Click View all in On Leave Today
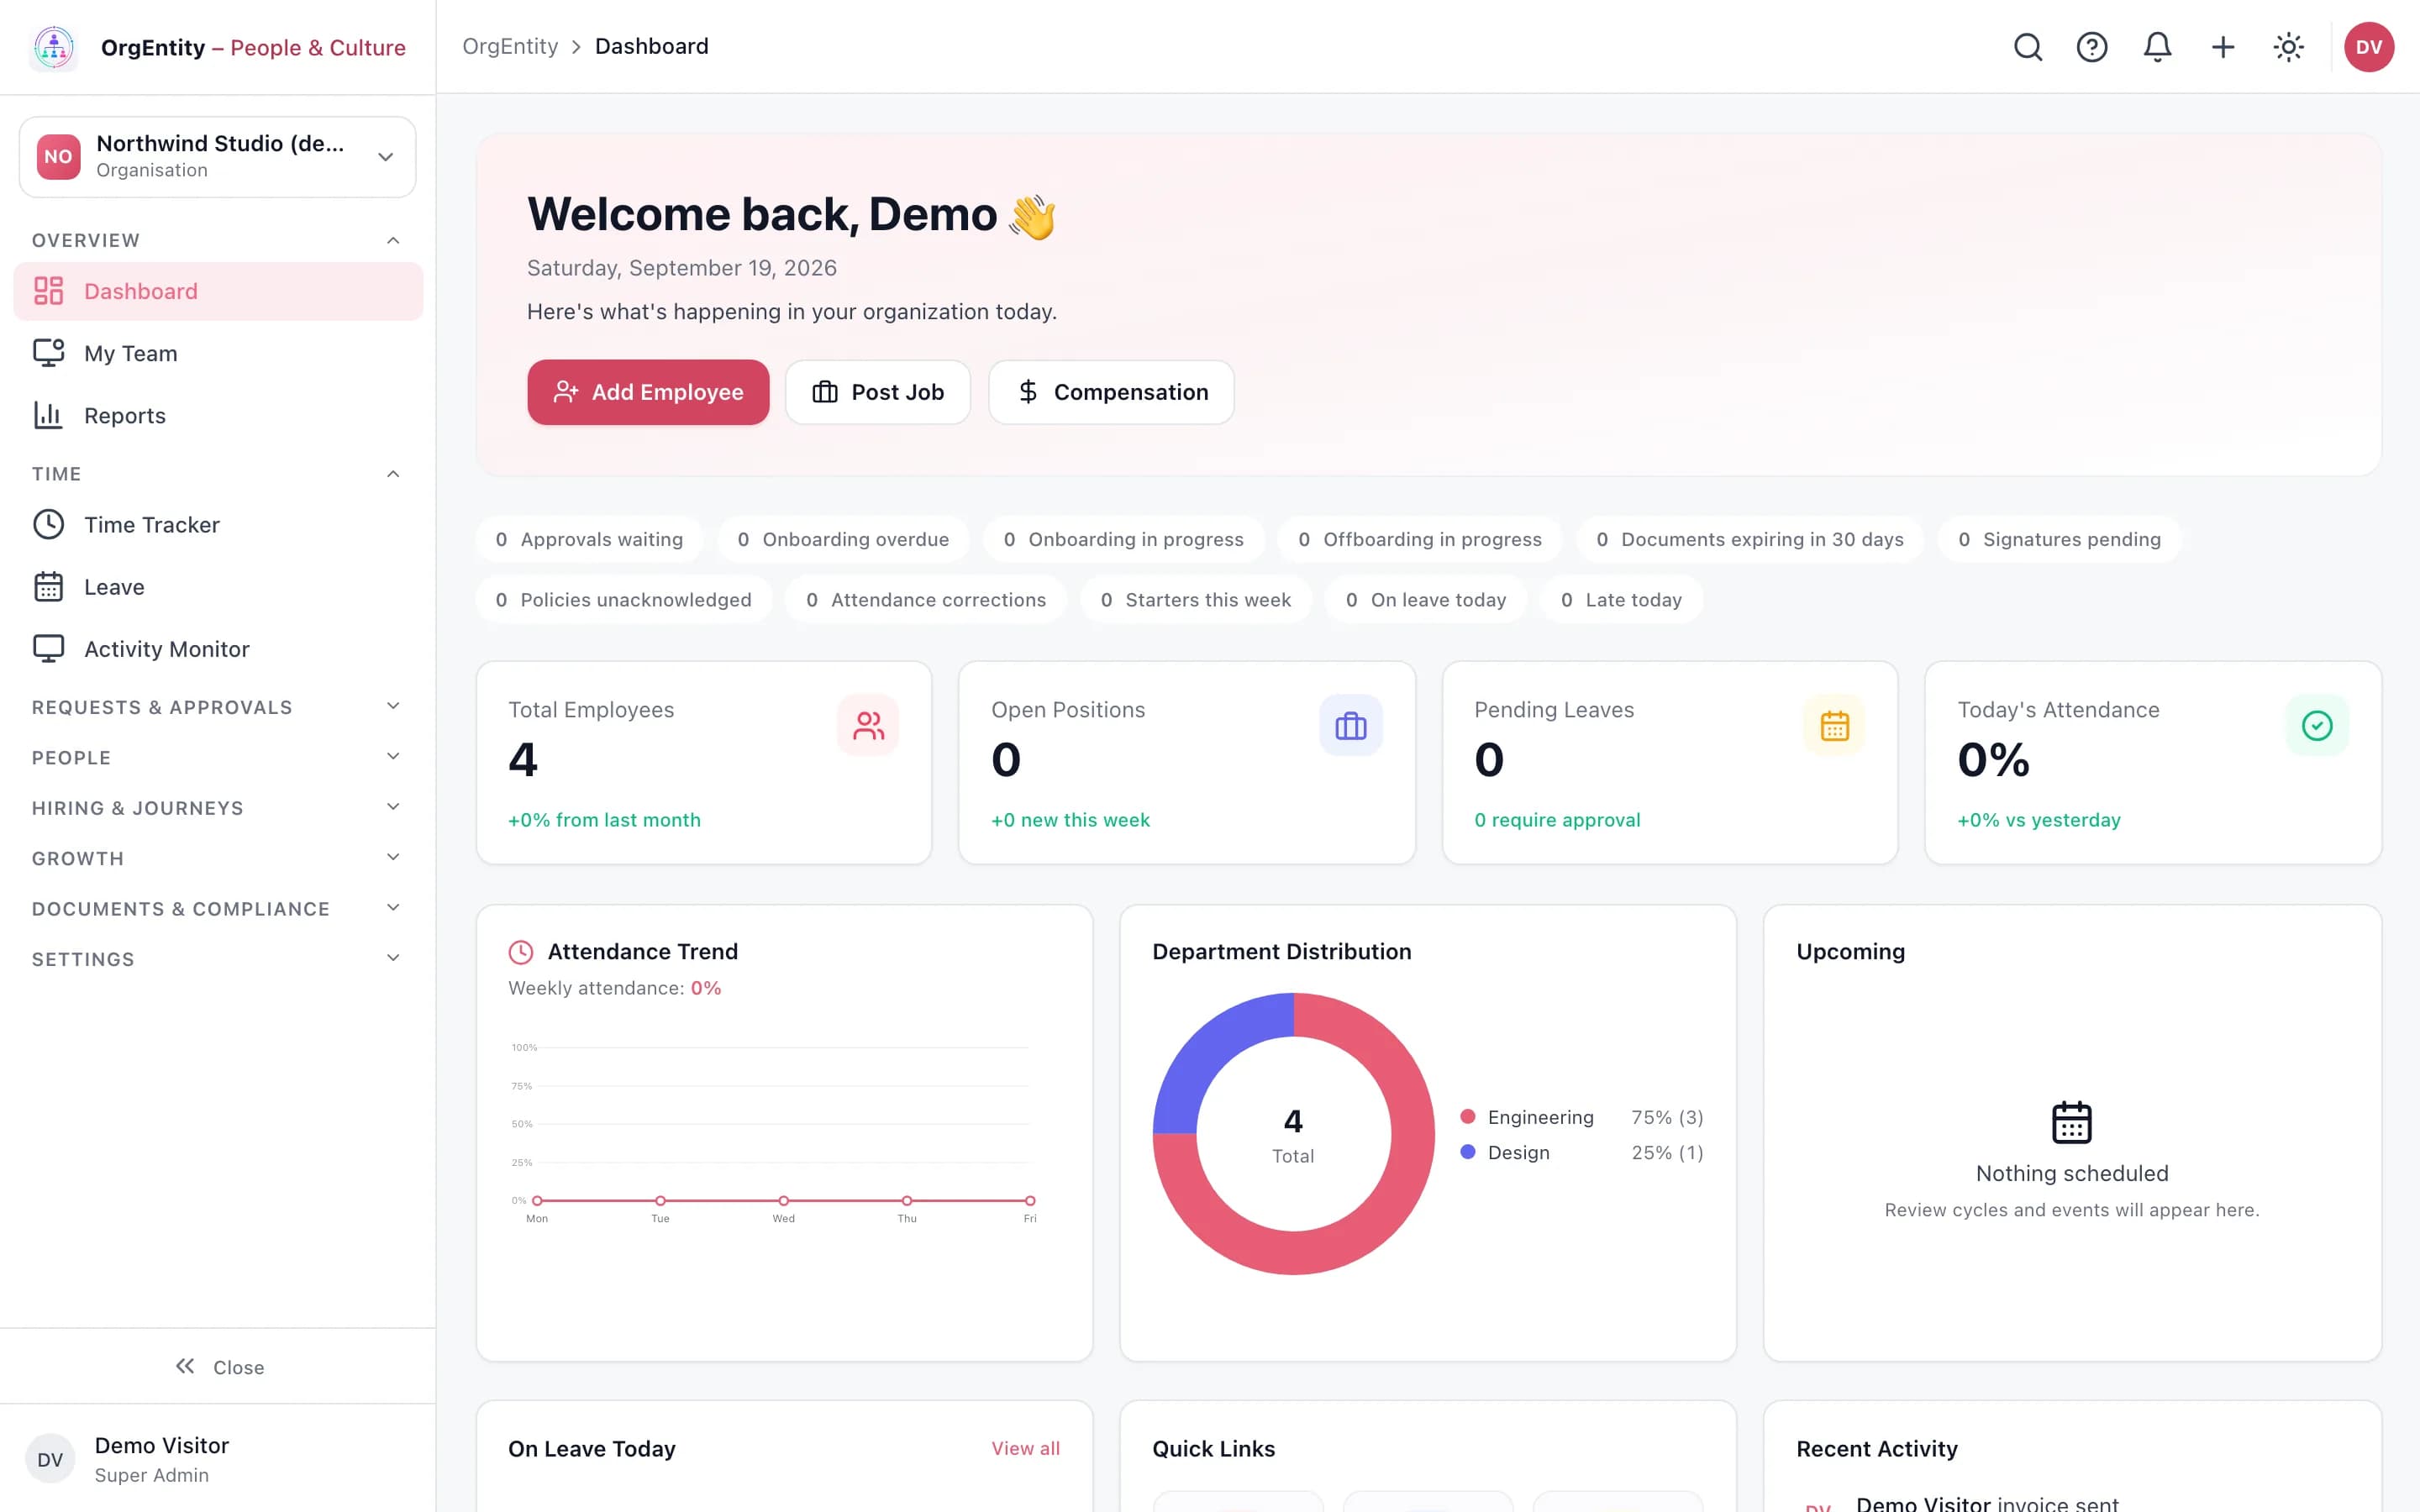The image size is (2420, 1512). 1025,1448
